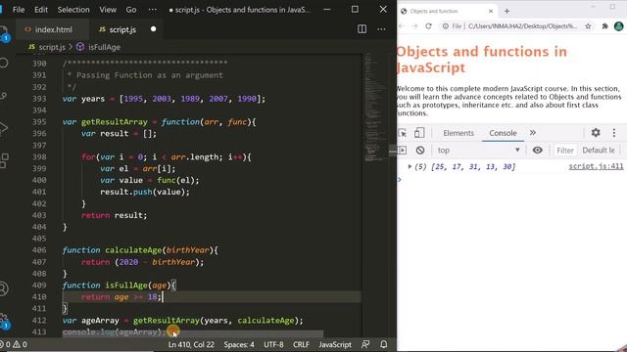
Task: Open Run and Debug view
Action: point(3,128)
